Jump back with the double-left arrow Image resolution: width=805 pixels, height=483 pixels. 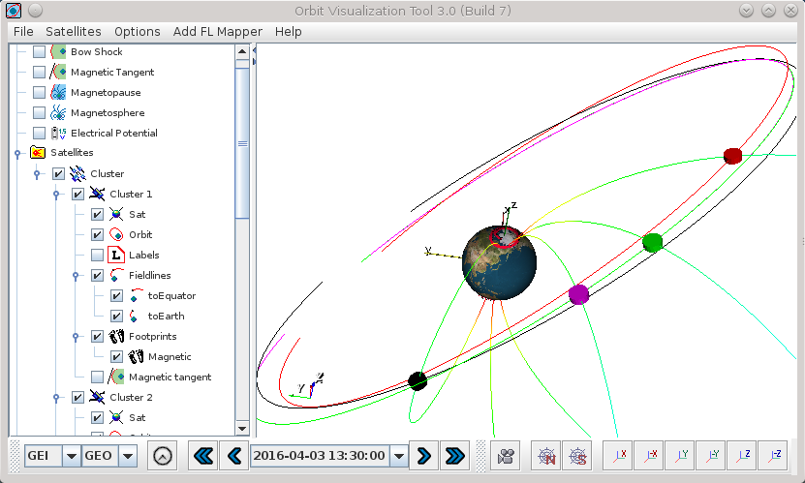203,456
